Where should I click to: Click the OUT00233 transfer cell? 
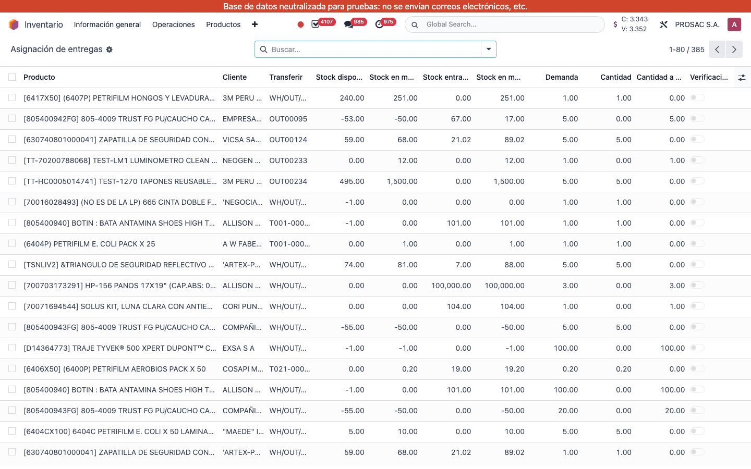pos(288,161)
